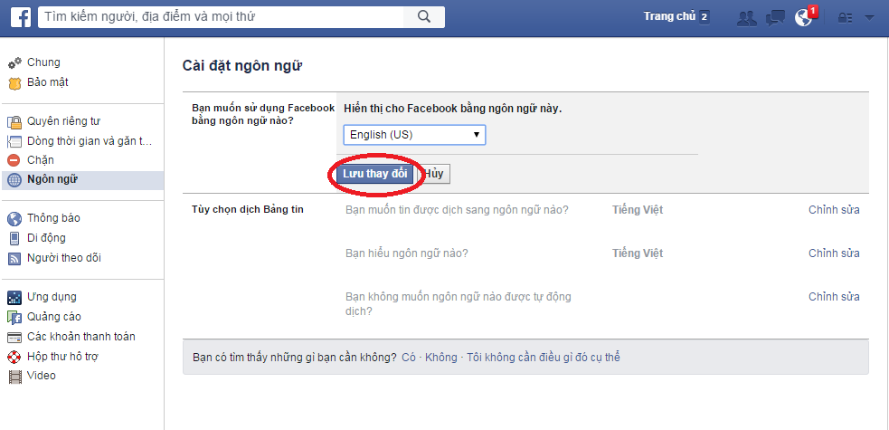Viewport: 889px width, 430px height.
Task: Select the Ngôn ngữ sidebar item
Action: point(83,180)
